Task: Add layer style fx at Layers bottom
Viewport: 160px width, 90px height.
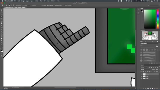Action: point(146,88)
